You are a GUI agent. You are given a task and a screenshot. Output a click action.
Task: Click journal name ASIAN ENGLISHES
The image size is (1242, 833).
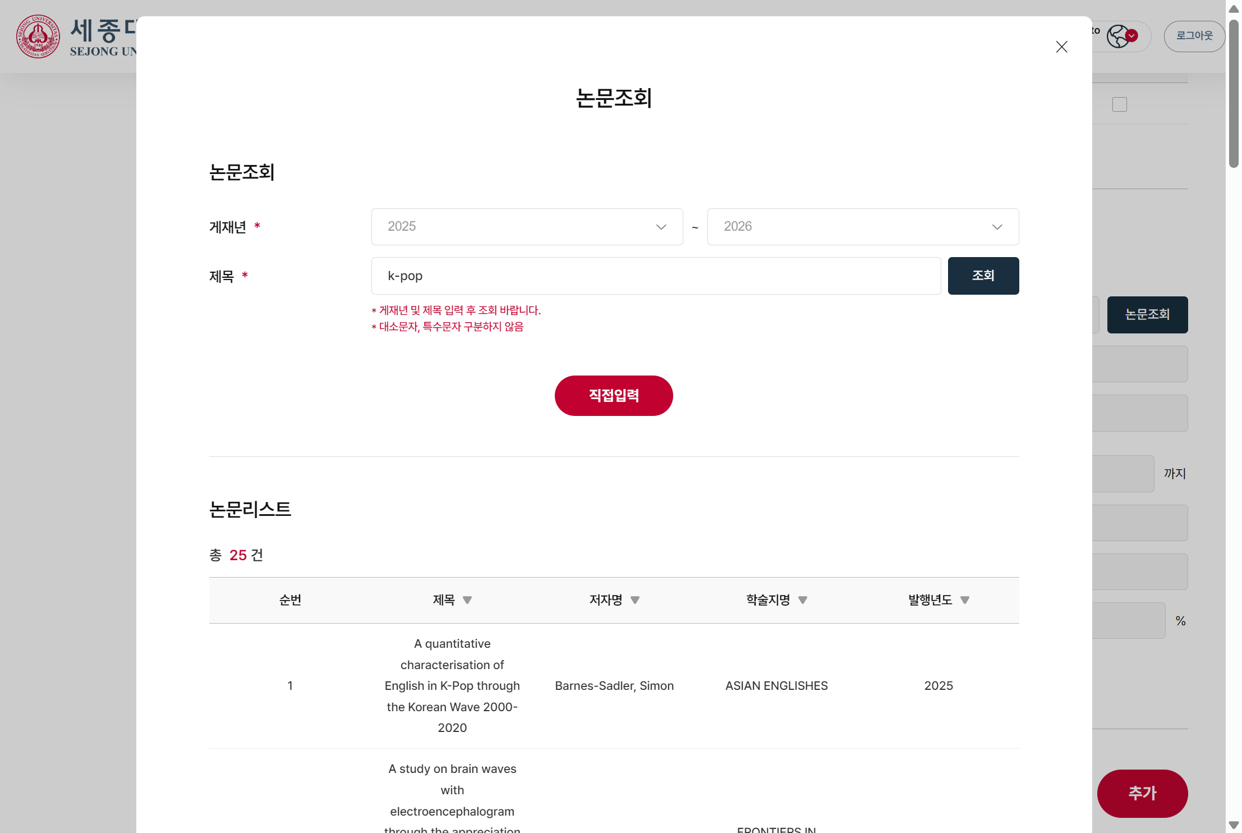pyautogui.click(x=776, y=686)
